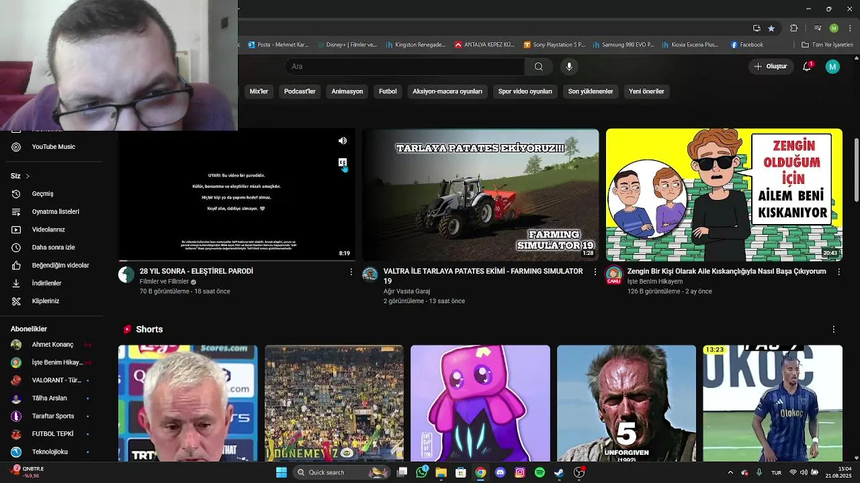Select the Podcast'ler filter chip
This screenshot has width=860, height=483.
[300, 91]
